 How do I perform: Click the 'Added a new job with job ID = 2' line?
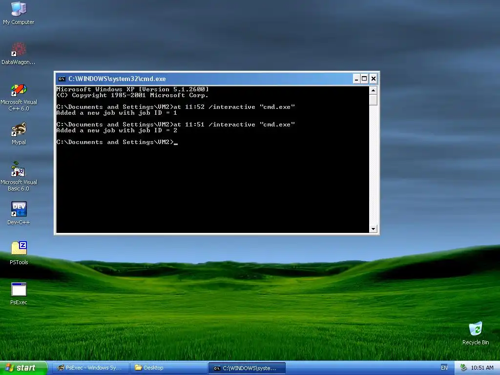point(117,130)
